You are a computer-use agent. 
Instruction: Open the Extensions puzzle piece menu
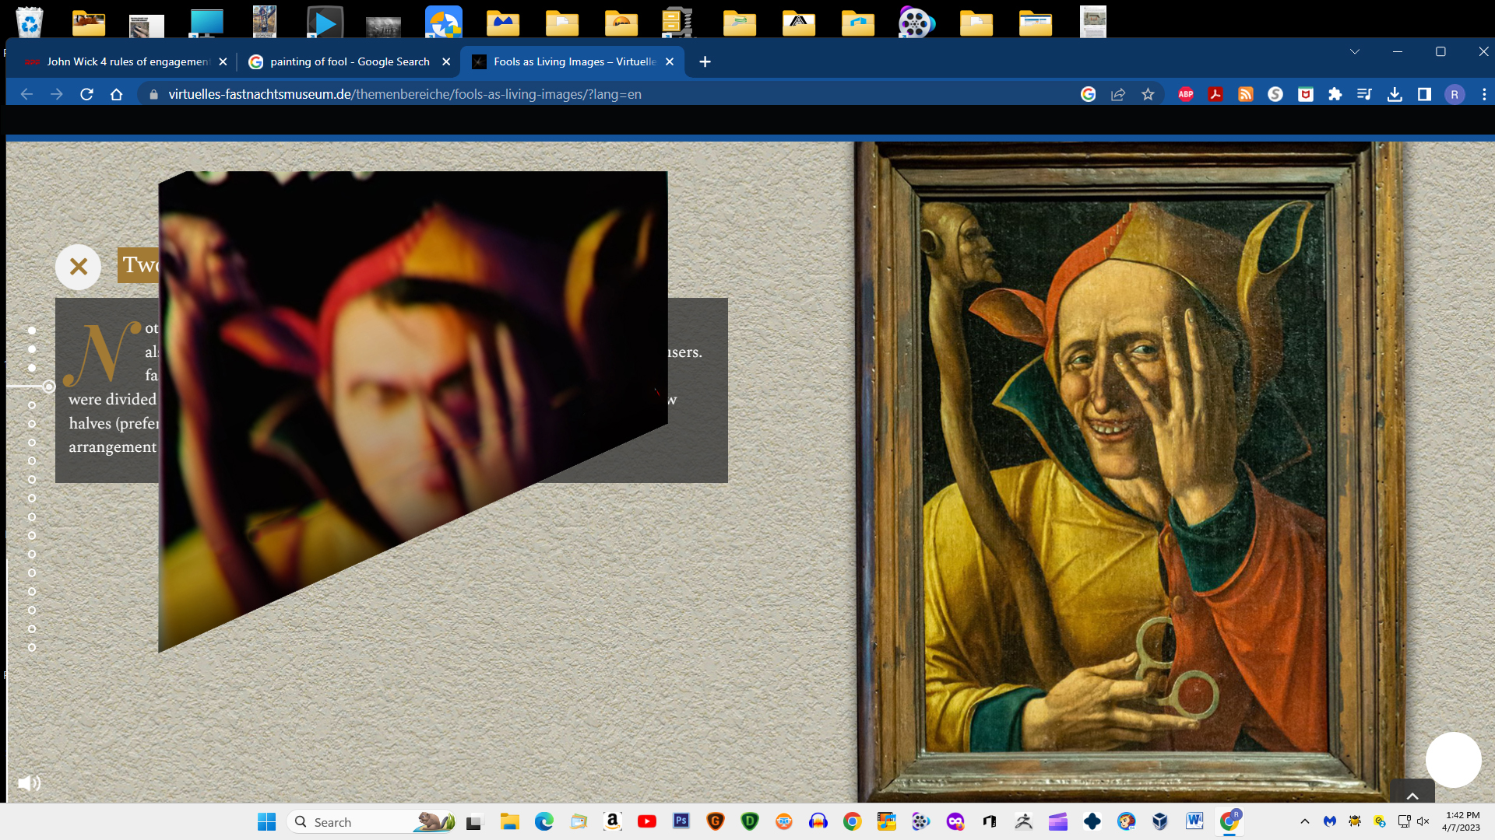pyautogui.click(x=1335, y=94)
